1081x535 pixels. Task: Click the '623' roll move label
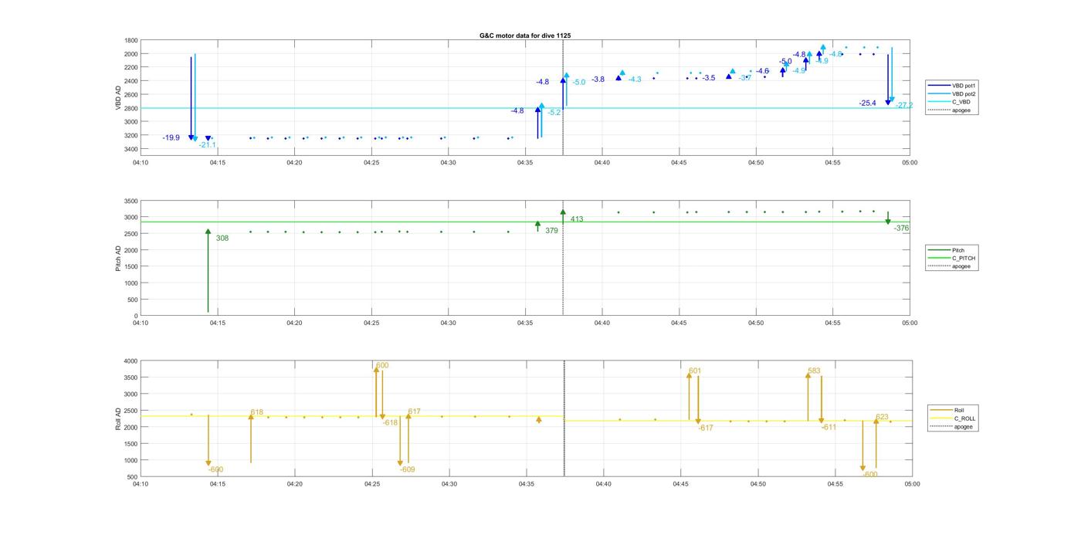click(x=882, y=417)
